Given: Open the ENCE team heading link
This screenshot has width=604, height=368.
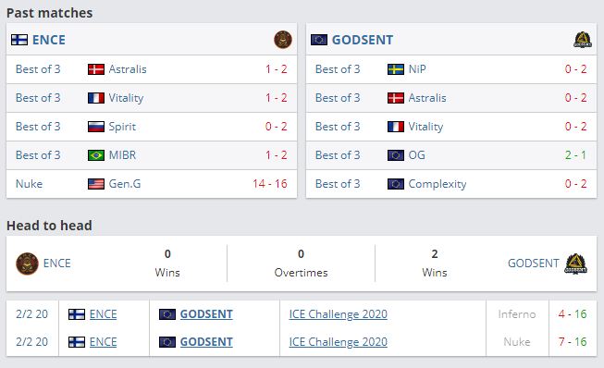Looking at the screenshot, I should (49, 40).
